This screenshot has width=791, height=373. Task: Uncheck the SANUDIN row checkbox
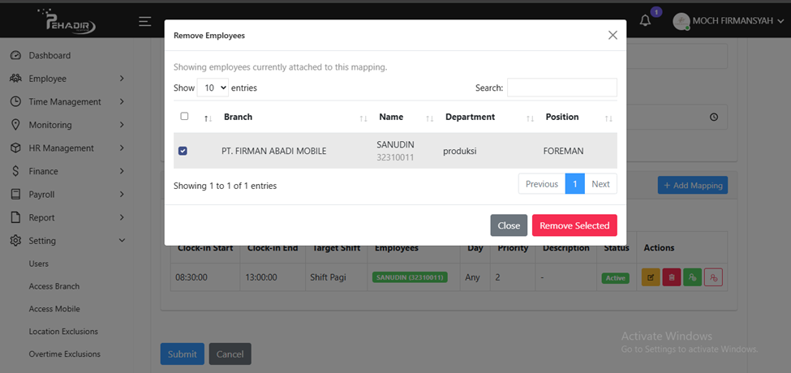[x=183, y=151]
